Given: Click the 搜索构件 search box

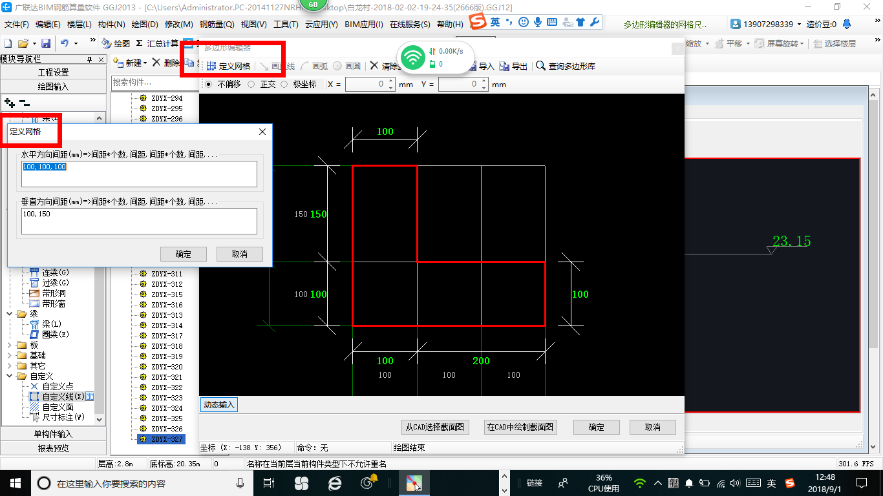Looking at the screenshot, I should pyautogui.click(x=154, y=83).
